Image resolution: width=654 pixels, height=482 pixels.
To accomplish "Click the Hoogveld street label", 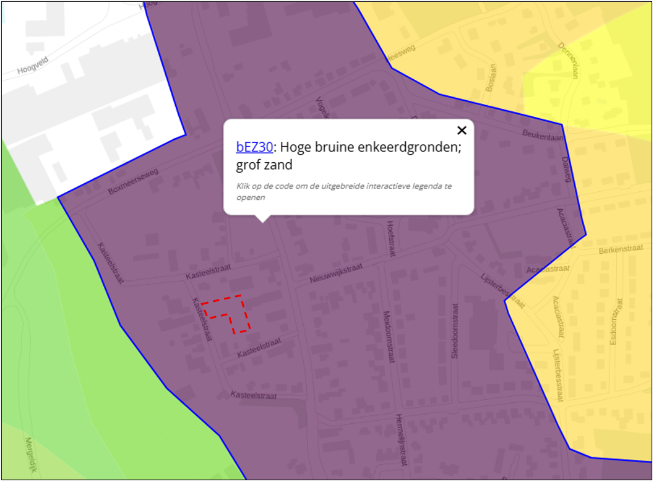I will click(33, 66).
